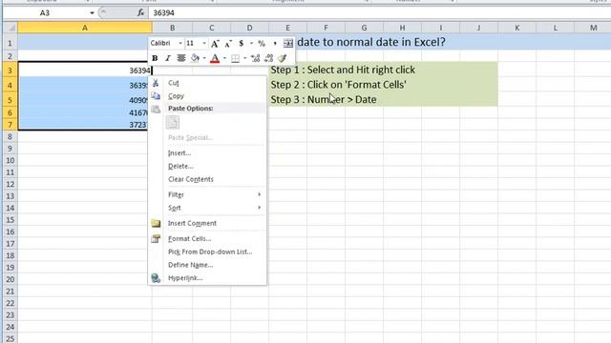The image size is (611, 343).
Task: Select column E header
Action: coord(287,28)
